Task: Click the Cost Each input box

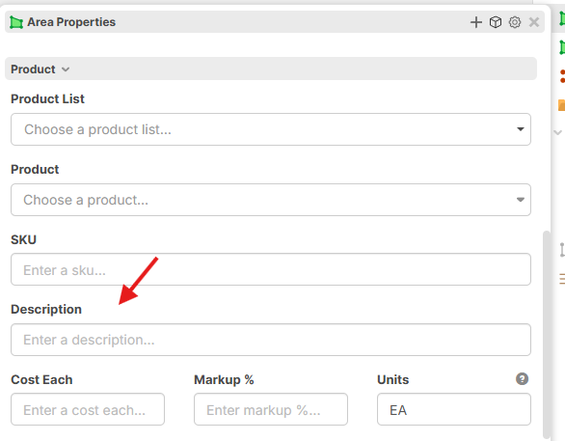Action: pos(88,409)
